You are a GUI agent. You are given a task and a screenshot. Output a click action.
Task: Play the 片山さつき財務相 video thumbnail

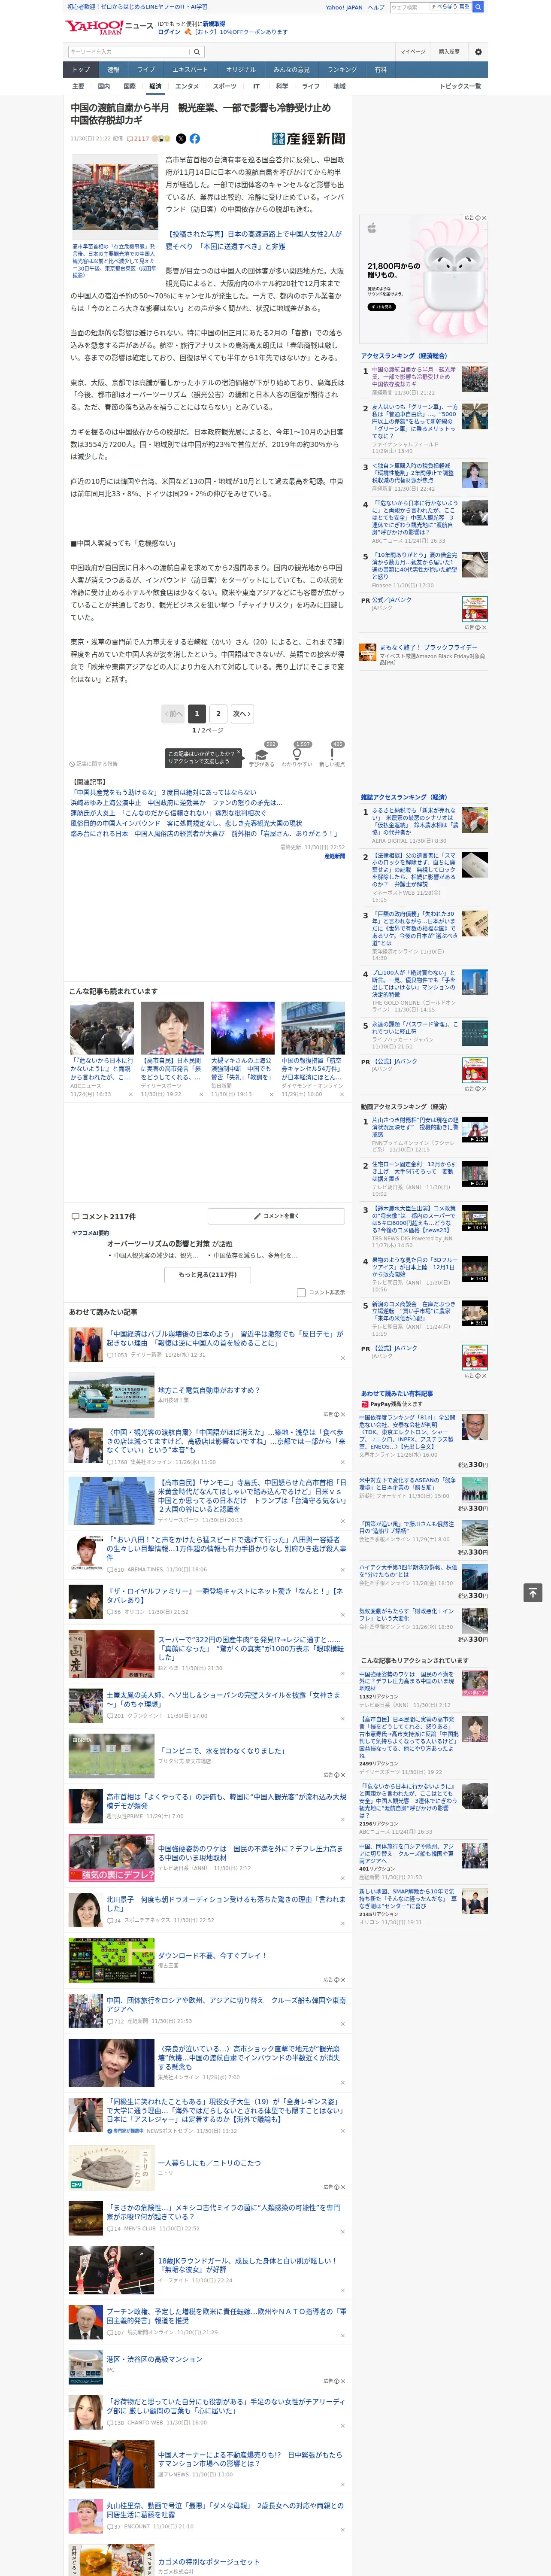(x=475, y=1130)
